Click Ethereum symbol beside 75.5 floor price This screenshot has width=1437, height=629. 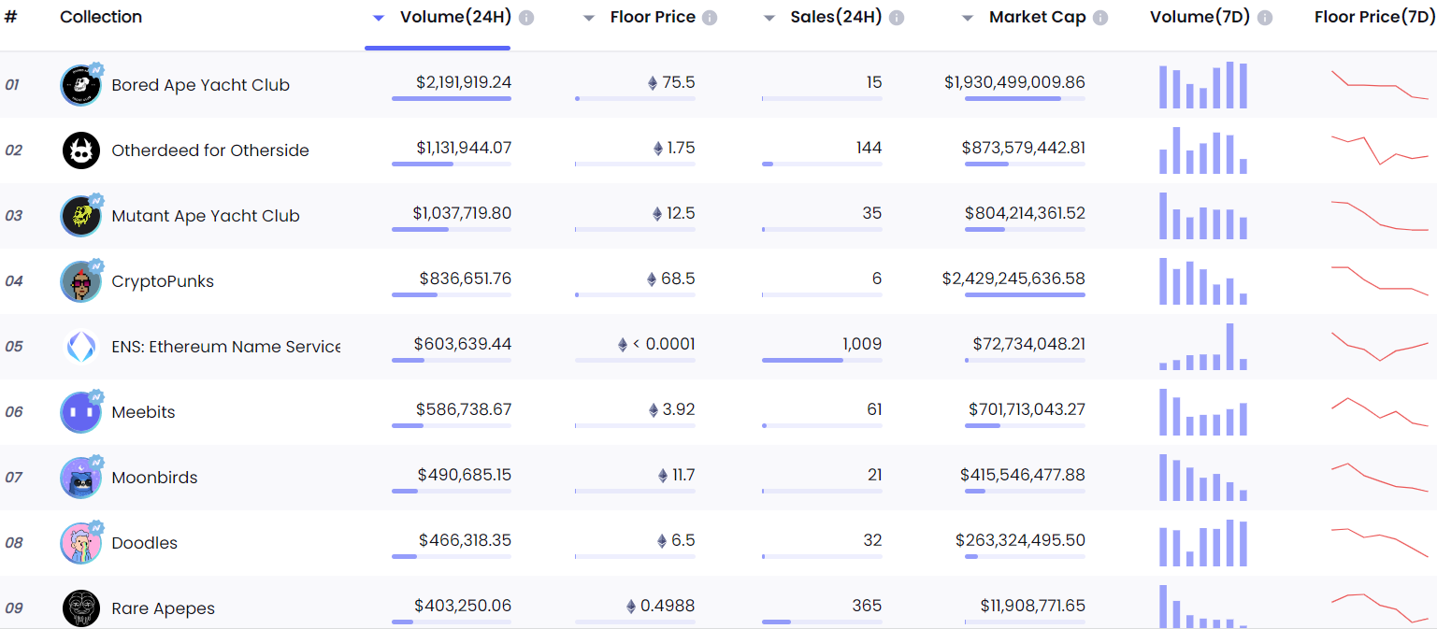pos(653,83)
